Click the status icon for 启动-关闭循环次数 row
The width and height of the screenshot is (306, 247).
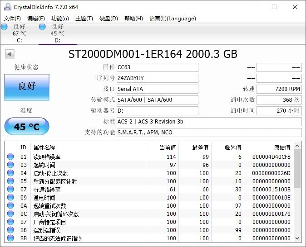(10, 214)
